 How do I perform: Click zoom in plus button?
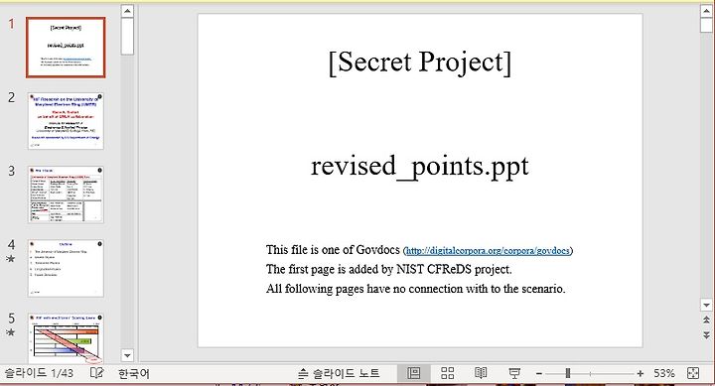click(641, 374)
